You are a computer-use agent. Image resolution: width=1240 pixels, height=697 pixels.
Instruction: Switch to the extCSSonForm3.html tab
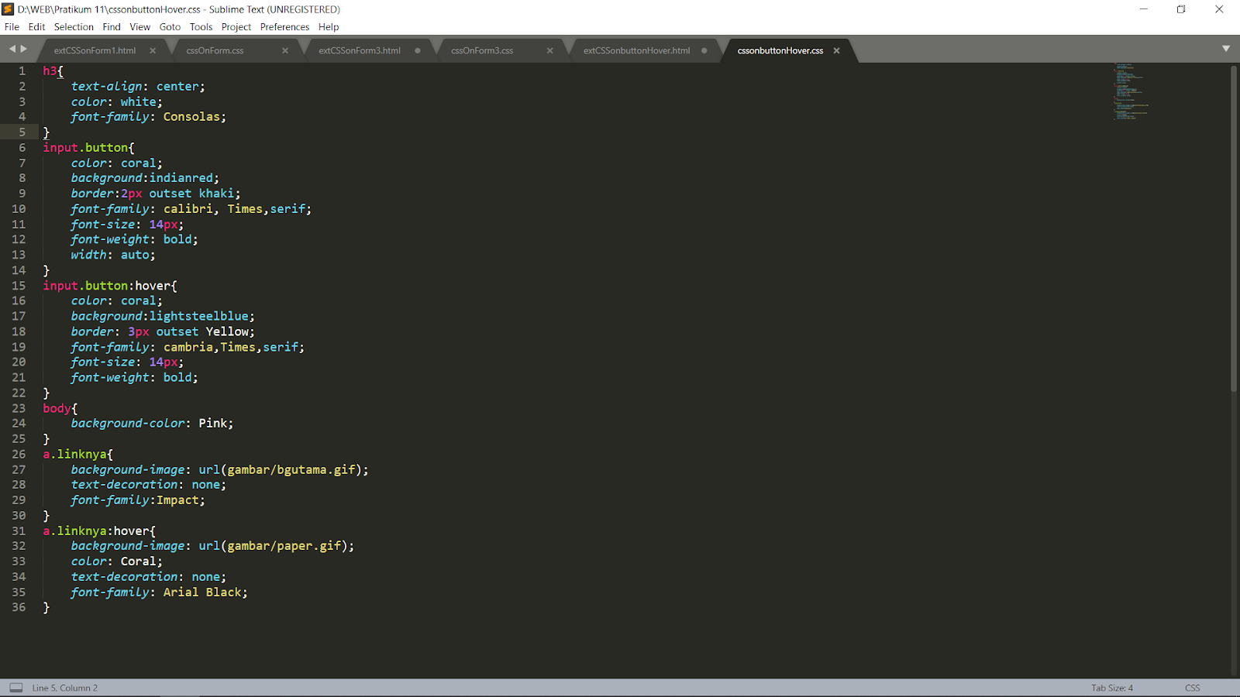coord(360,50)
